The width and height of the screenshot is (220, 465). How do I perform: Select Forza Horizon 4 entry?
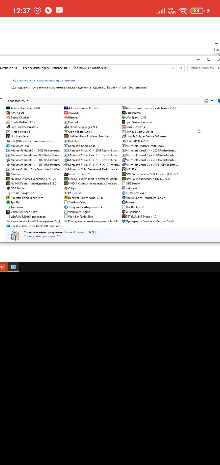[134, 127]
